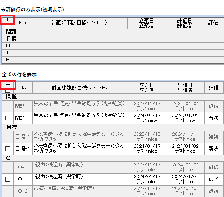The height and width of the screenshot is (197, 224).
Task: Click 2024/01/02 date in active 目標-1 row
Action: click(x=185, y=146)
